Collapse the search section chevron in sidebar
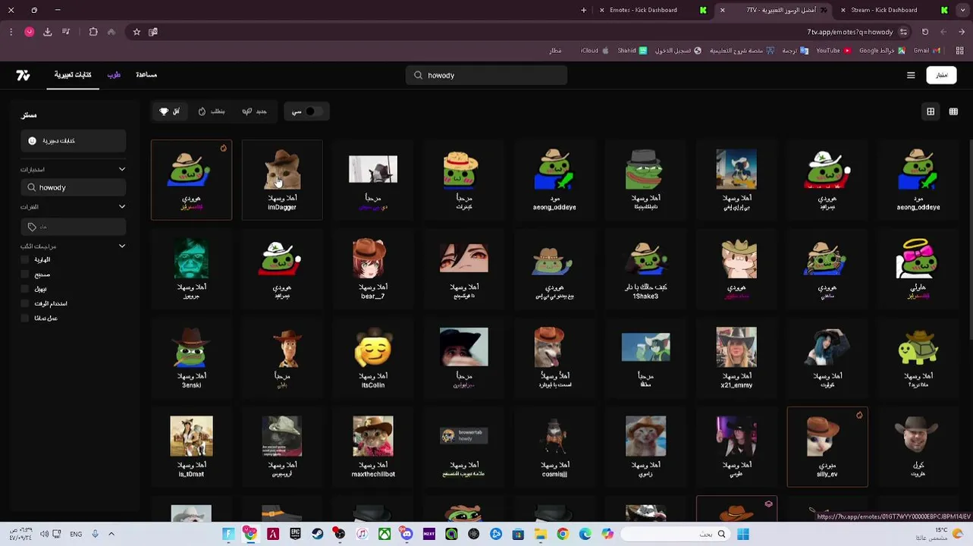Image resolution: width=973 pixels, height=546 pixels. coord(121,169)
